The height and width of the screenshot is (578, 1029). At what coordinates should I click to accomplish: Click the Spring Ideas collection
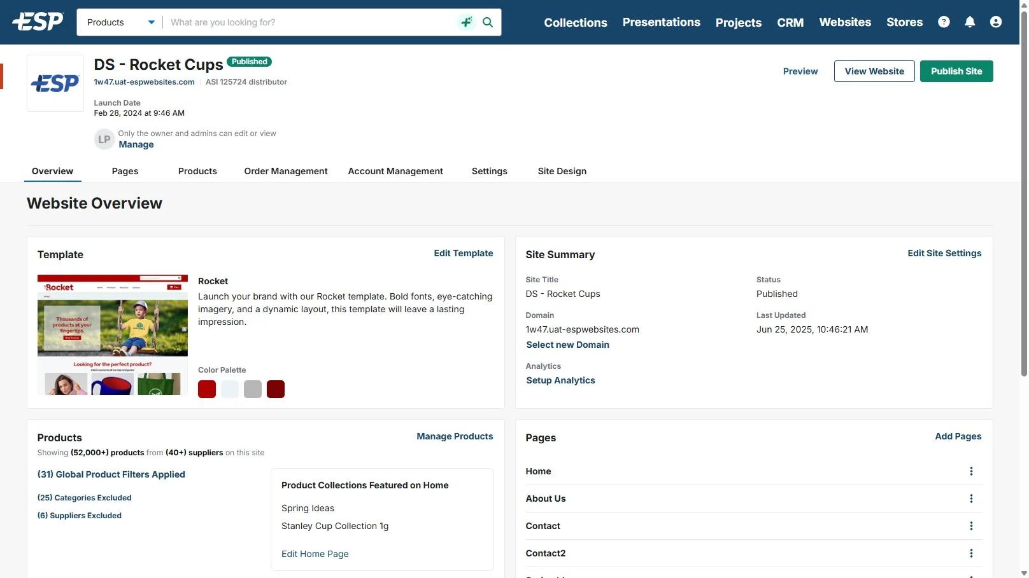[308, 508]
